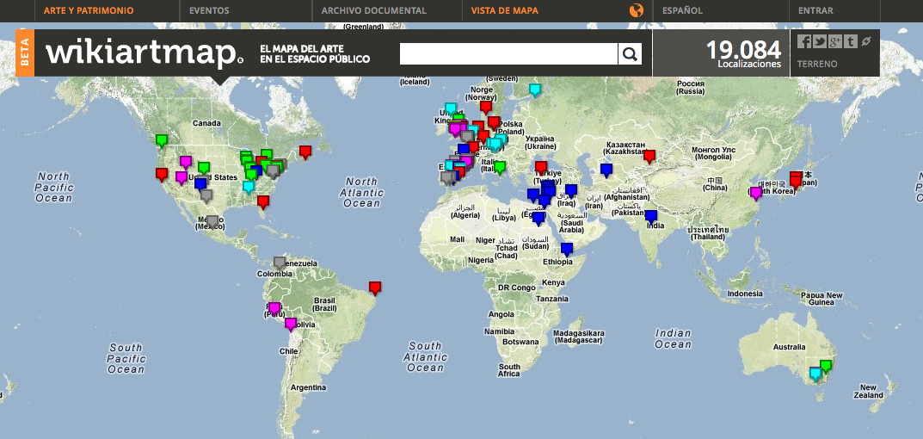The width and height of the screenshot is (923, 439).
Task: Copy the permalink using the chain icon
Action: click(866, 41)
